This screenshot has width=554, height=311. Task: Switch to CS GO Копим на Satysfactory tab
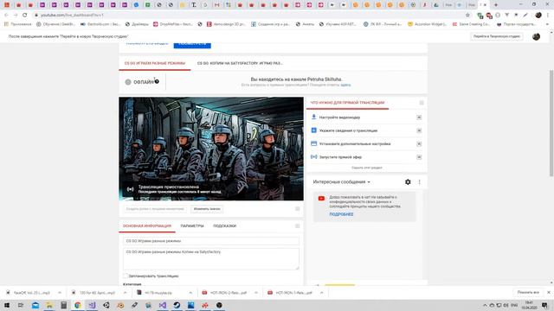pos(240,63)
